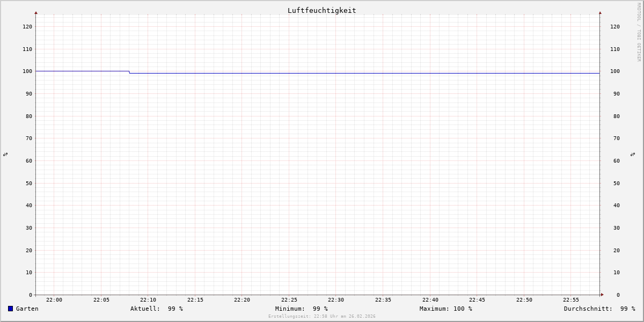Click the Minimum: 99 % value
This screenshot has height=322, width=644.
click(x=302, y=309)
